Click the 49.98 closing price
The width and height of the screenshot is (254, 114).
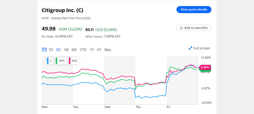(x=48, y=29)
